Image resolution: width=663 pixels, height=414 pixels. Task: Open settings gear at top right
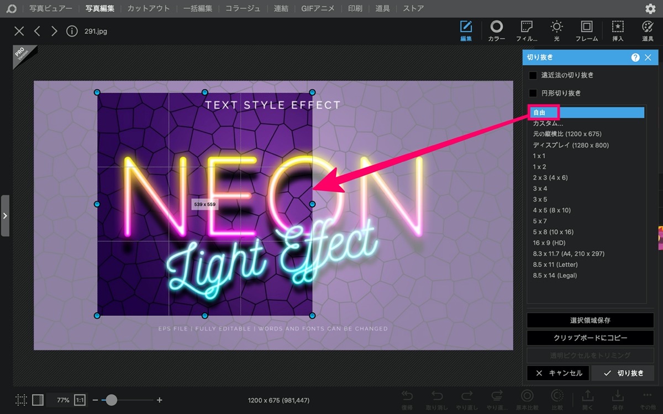[650, 8]
